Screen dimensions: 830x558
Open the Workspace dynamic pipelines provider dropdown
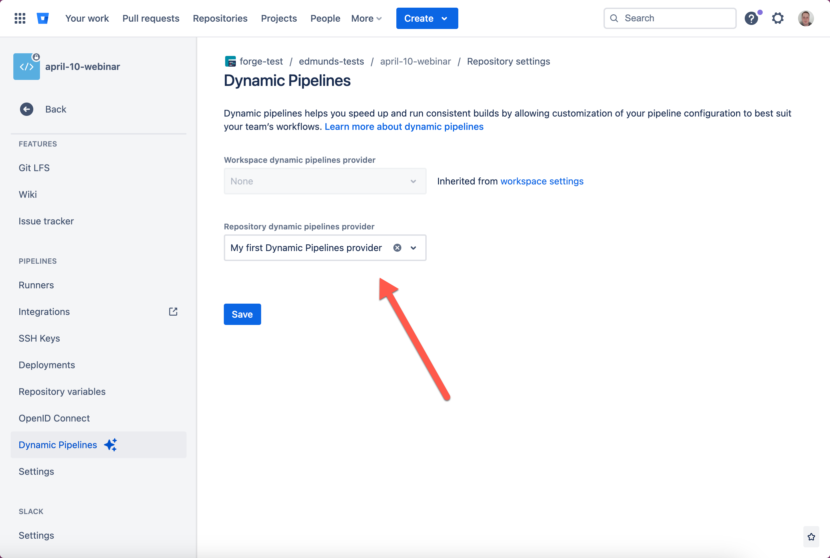click(x=413, y=181)
